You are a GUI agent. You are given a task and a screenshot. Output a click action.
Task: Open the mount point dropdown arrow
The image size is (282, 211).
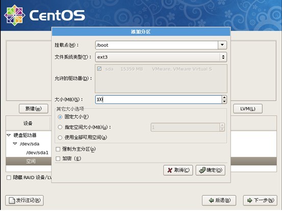click(222, 45)
